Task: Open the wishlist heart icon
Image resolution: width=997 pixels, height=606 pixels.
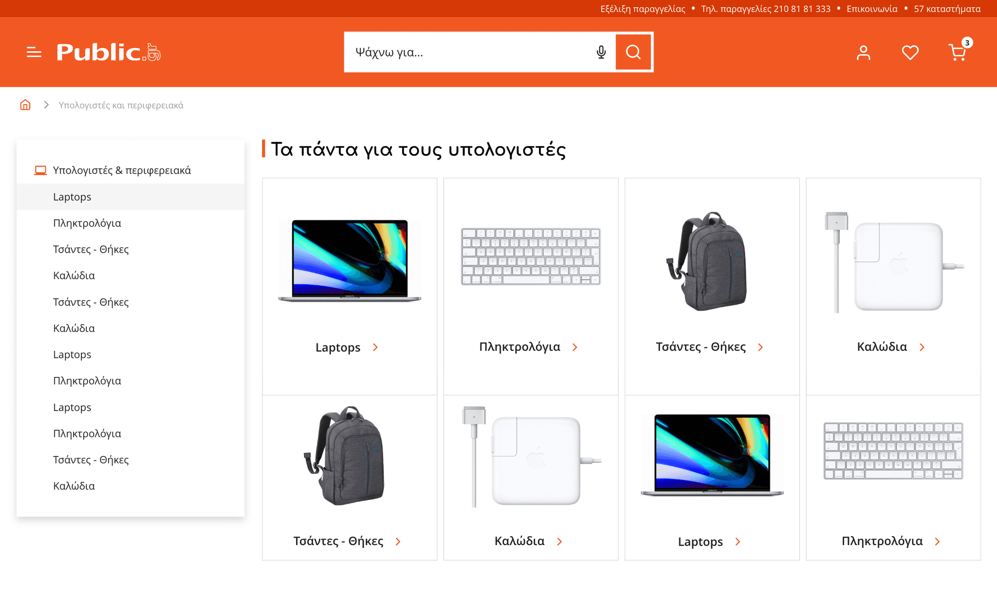Action: 910,53
